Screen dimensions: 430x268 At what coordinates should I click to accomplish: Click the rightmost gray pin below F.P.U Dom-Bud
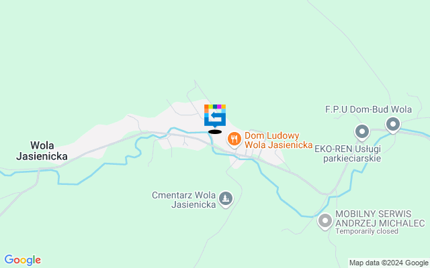[x=393, y=125]
